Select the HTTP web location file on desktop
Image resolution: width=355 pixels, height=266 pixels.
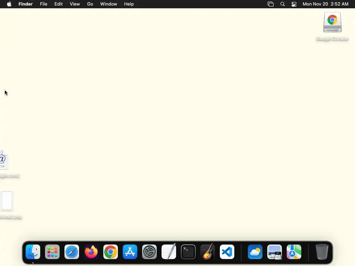coord(4,160)
